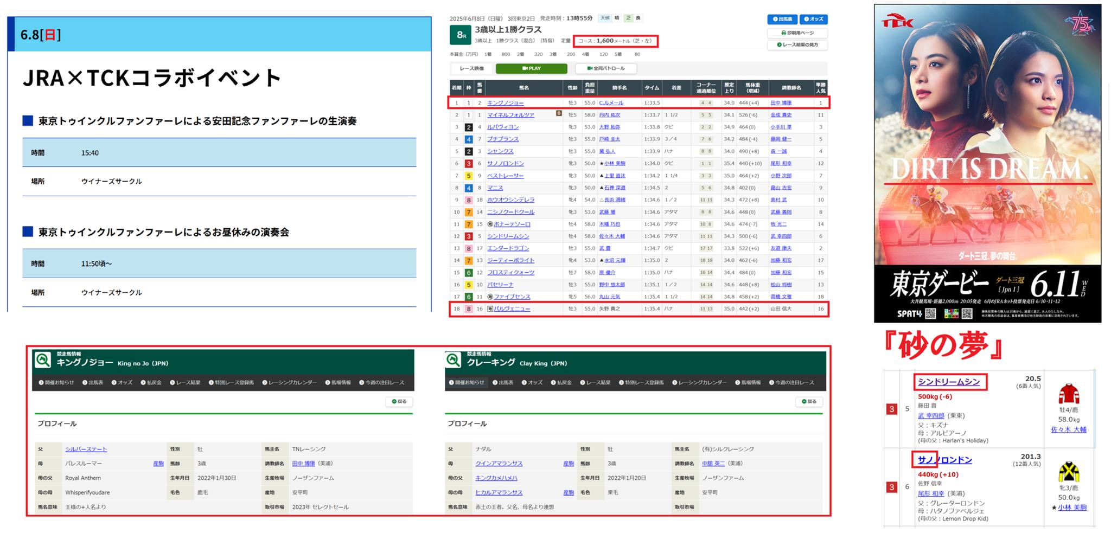Follow the C.ルメール jockey link

611,103
